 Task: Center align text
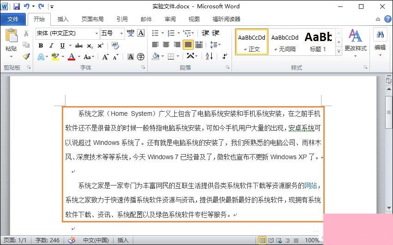(166, 45)
